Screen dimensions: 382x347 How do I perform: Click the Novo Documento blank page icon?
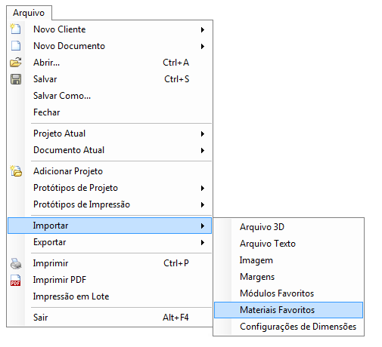point(16,46)
